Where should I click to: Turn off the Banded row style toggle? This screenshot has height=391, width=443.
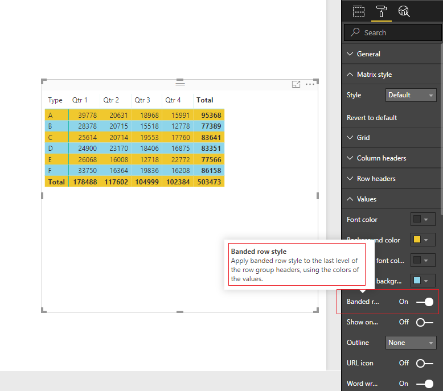pyautogui.click(x=425, y=302)
